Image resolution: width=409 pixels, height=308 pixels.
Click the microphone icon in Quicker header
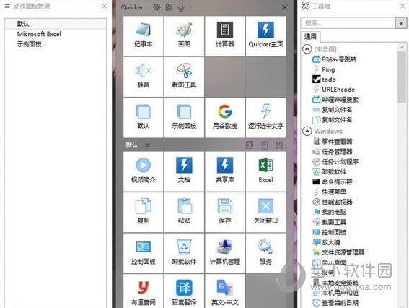pyautogui.click(x=181, y=7)
